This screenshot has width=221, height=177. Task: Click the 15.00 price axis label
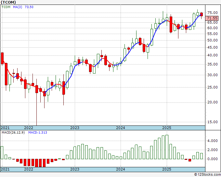coord(213,122)
